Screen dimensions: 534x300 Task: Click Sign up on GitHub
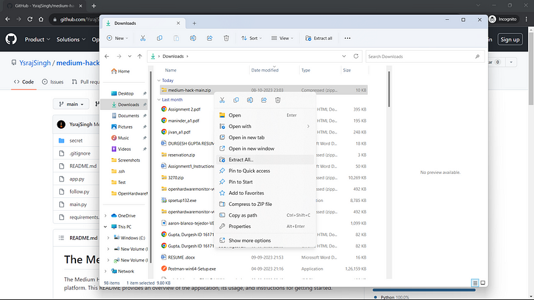(510, 39)
